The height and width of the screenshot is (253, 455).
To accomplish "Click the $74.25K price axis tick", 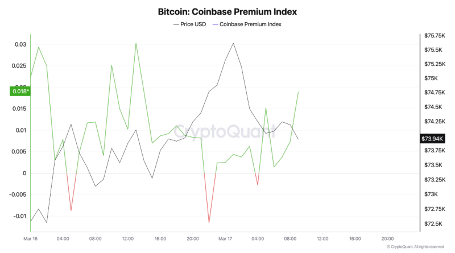I will (x=433, y=122).
